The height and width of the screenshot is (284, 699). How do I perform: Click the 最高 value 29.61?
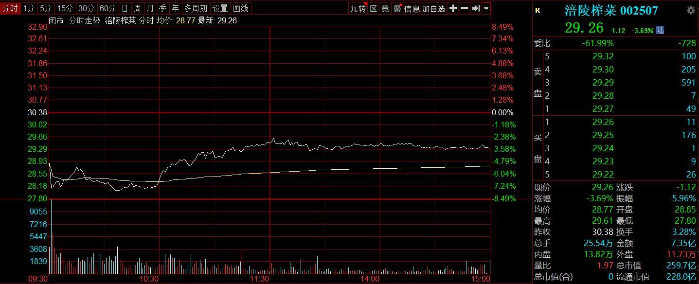point(603,221)
